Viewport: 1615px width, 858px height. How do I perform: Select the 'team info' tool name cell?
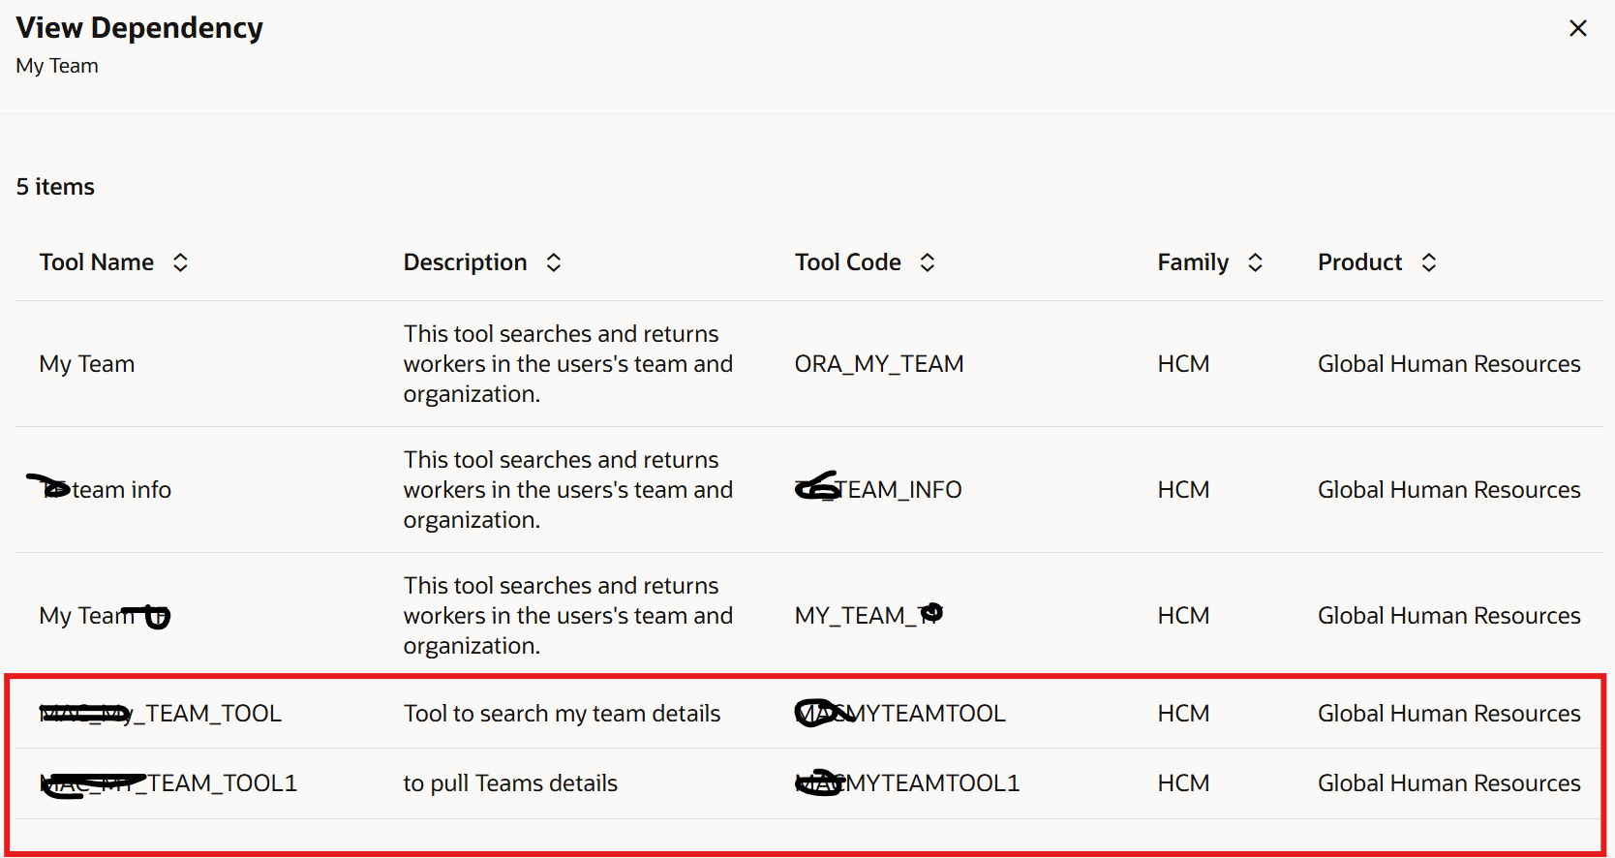point(101,488)
